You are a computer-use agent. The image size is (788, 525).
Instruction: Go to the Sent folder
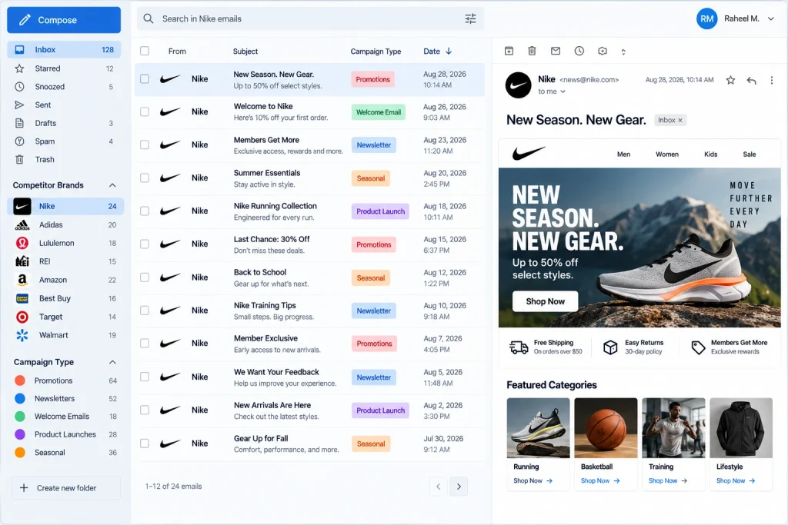65,105
